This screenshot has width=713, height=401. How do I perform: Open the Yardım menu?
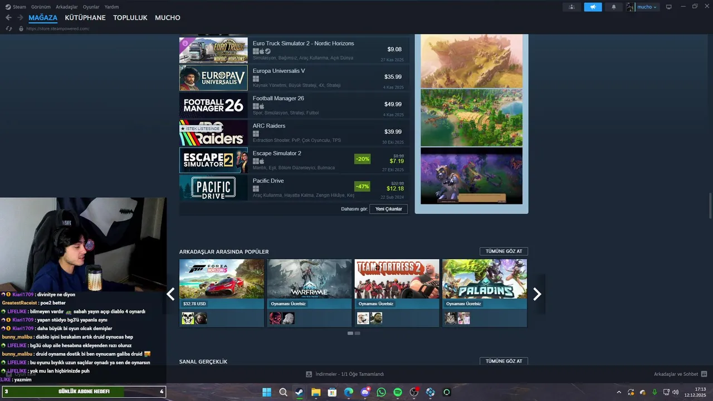click(x=112, y=7)
